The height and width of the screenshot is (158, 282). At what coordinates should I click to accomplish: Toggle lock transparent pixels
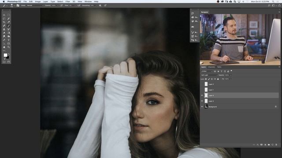tap(206, 79)
